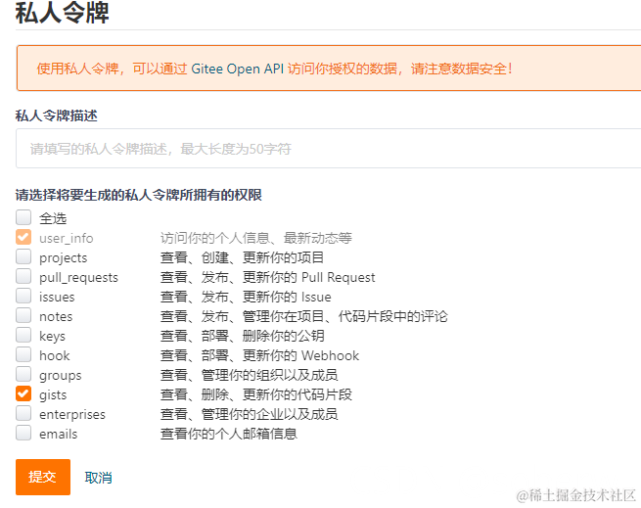Click the 私人令牌描述 field label
Viewport: 641px width, 508px height.
coord(57,115)
